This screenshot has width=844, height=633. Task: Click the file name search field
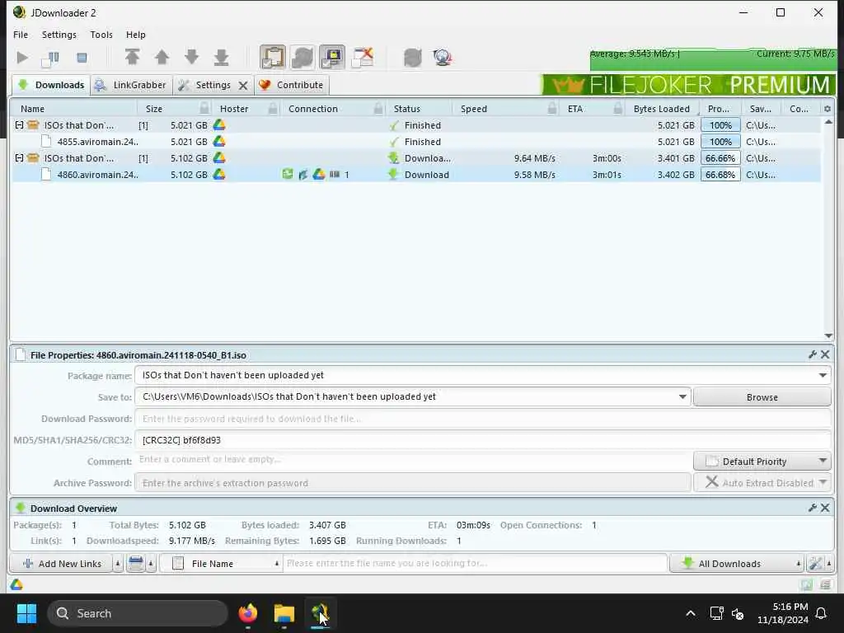475,563
